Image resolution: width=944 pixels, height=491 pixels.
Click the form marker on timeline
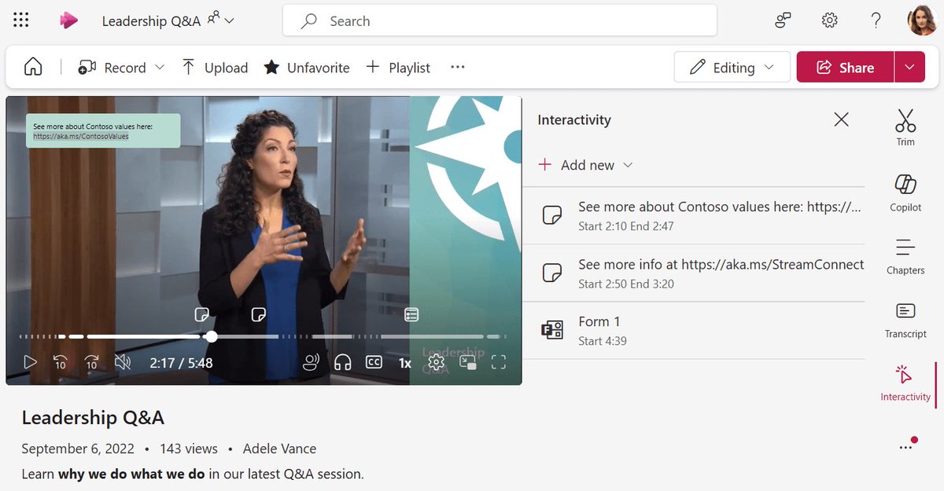tap(411, 315)
